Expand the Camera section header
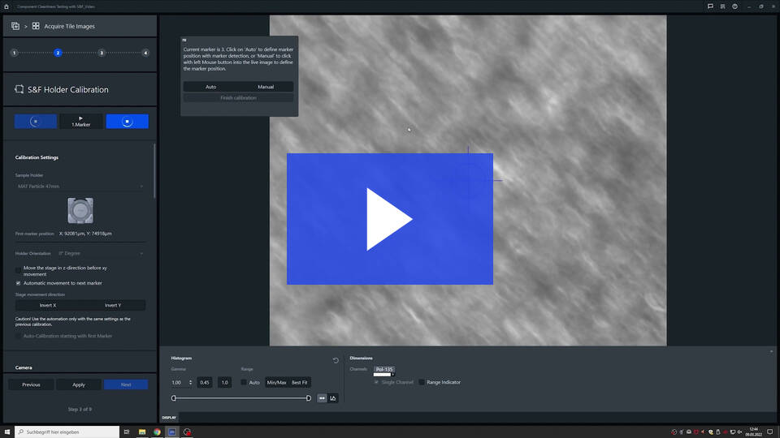This screenshot has width=780, height=438. pyautogui.click(x=24, y=367)
